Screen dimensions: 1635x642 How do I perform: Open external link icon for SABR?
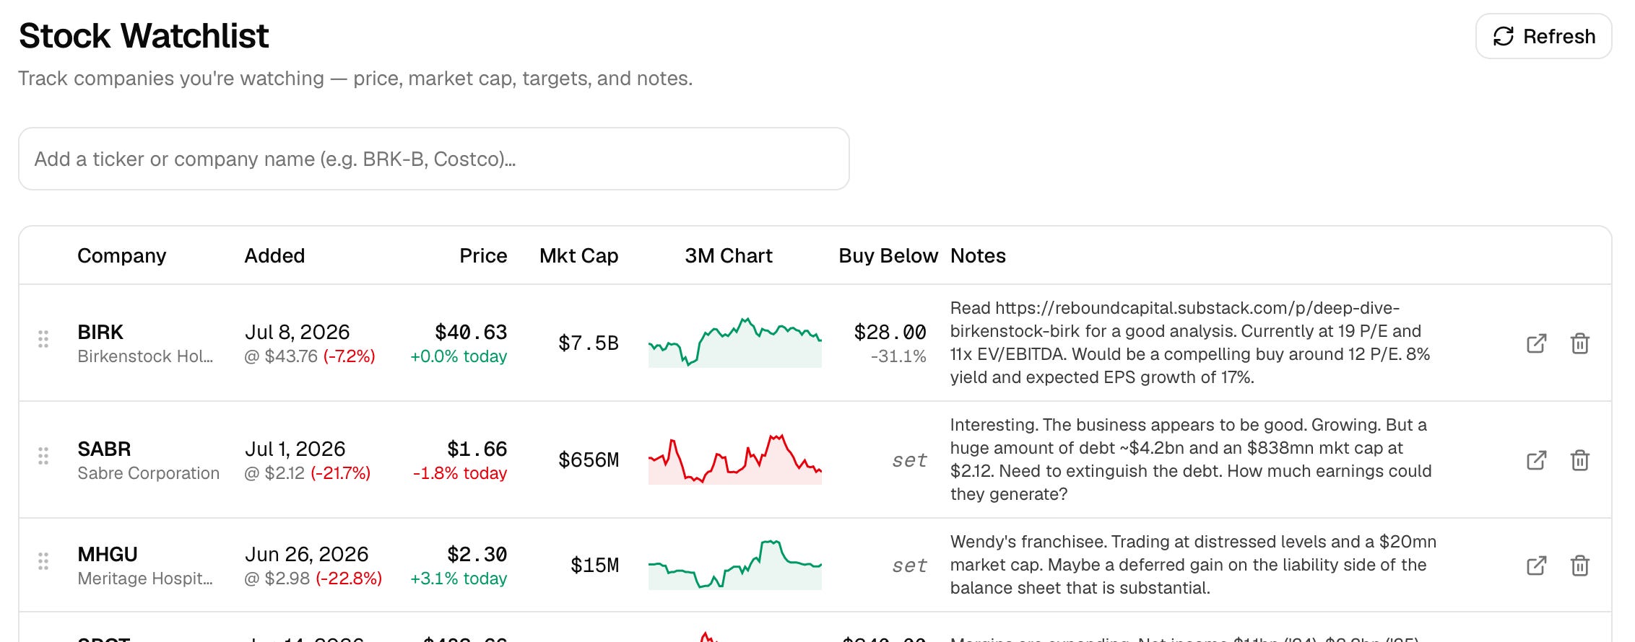pos(1537,460)
